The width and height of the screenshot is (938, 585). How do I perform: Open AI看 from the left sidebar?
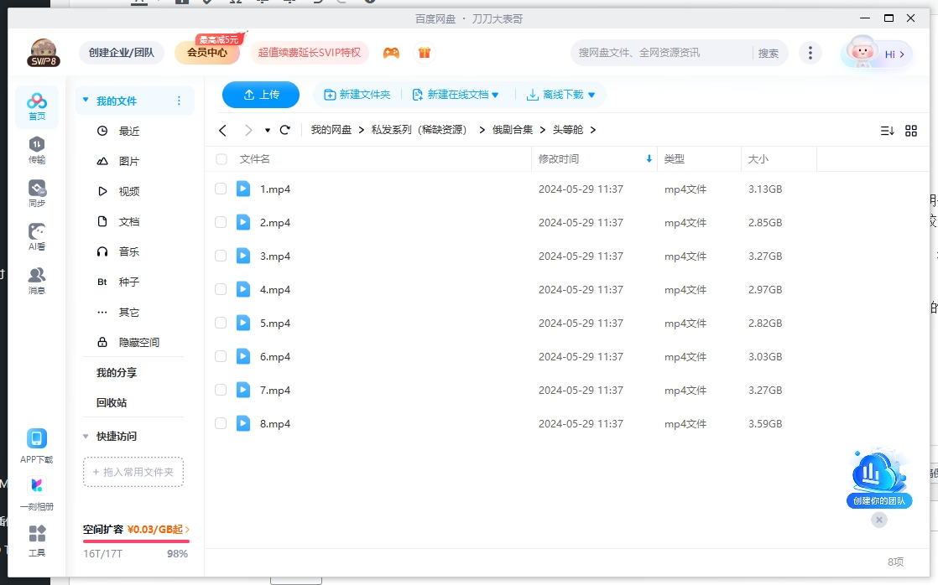36,233
